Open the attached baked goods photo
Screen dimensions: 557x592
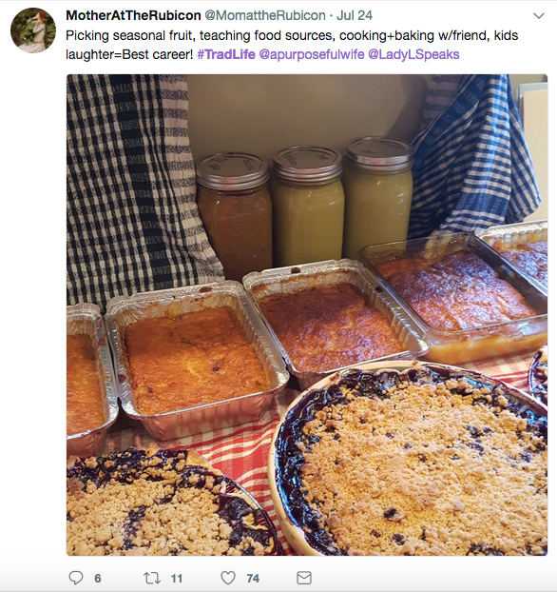307,315
